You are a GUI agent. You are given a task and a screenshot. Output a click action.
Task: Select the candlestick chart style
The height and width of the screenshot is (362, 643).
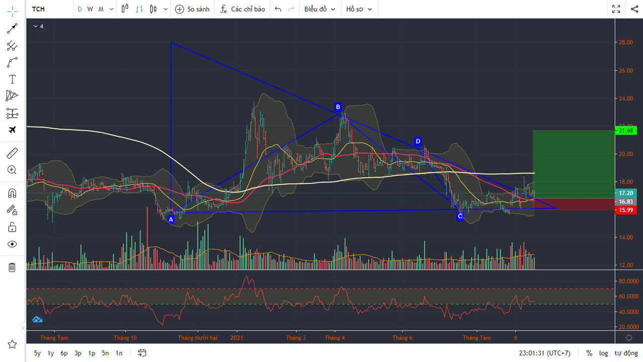(x=125, y=9)
